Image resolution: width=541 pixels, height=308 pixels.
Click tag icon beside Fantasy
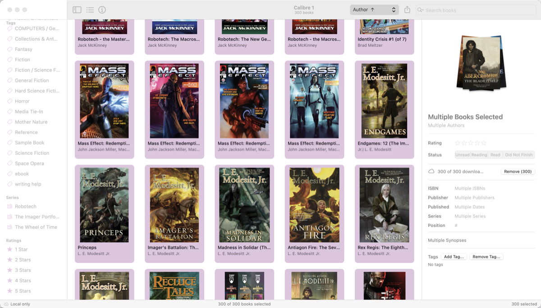10,49
